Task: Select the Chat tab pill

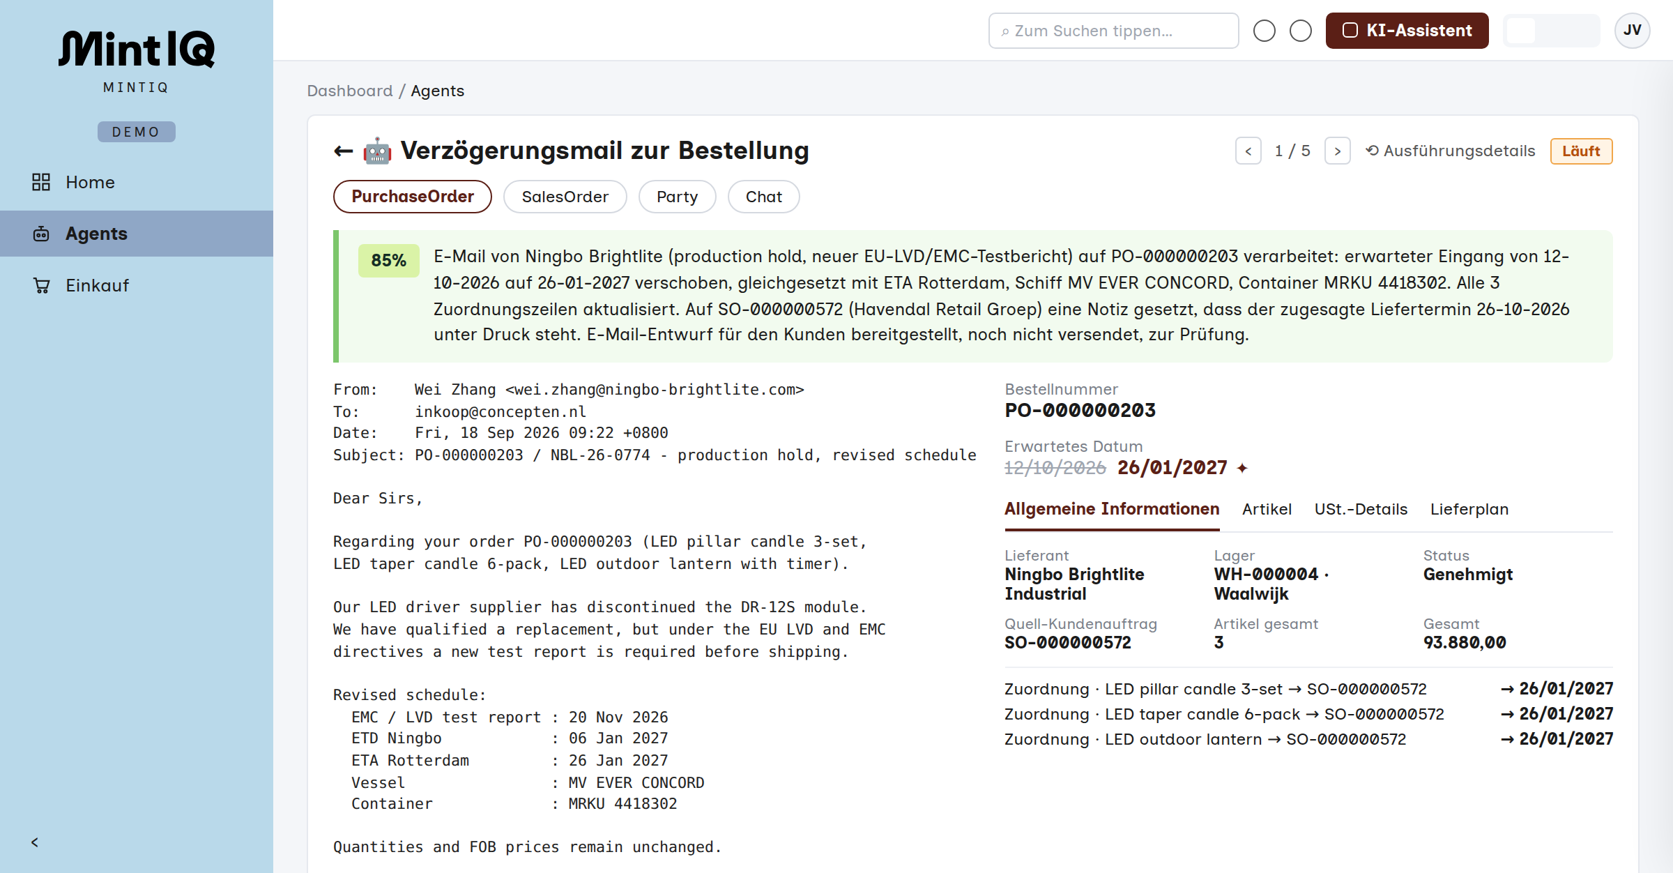Action: (763, 197)
